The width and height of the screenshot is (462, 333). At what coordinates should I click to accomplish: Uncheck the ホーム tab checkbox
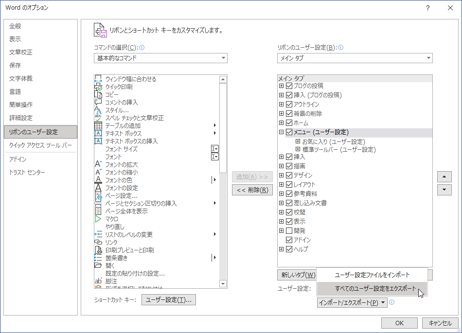pyautogui.click(x=289, y=123)
